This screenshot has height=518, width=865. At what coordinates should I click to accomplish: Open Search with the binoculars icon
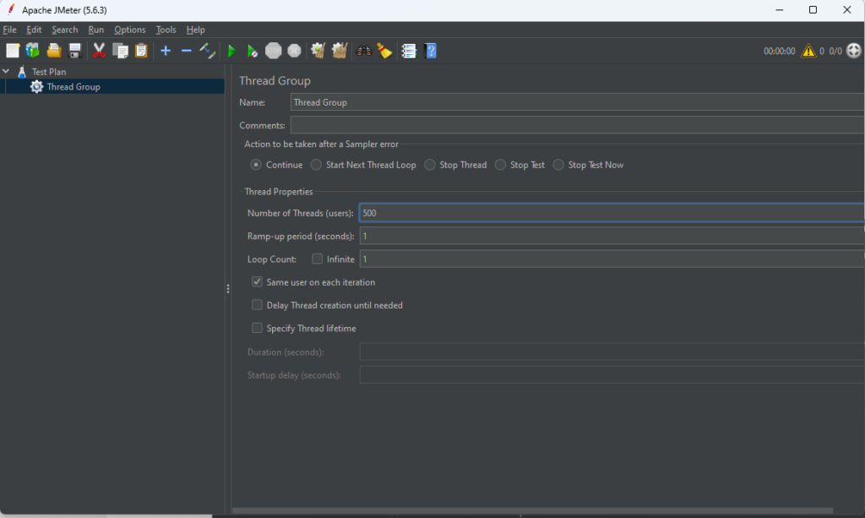click(364, 51)
